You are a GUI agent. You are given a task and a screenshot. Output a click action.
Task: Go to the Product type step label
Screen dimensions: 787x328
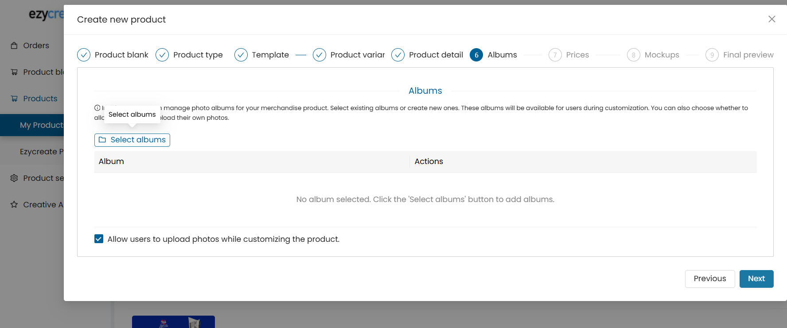point(198,55)
